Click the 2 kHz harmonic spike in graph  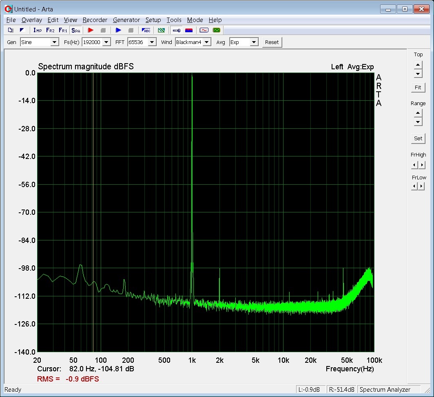[x=219, y=285]
